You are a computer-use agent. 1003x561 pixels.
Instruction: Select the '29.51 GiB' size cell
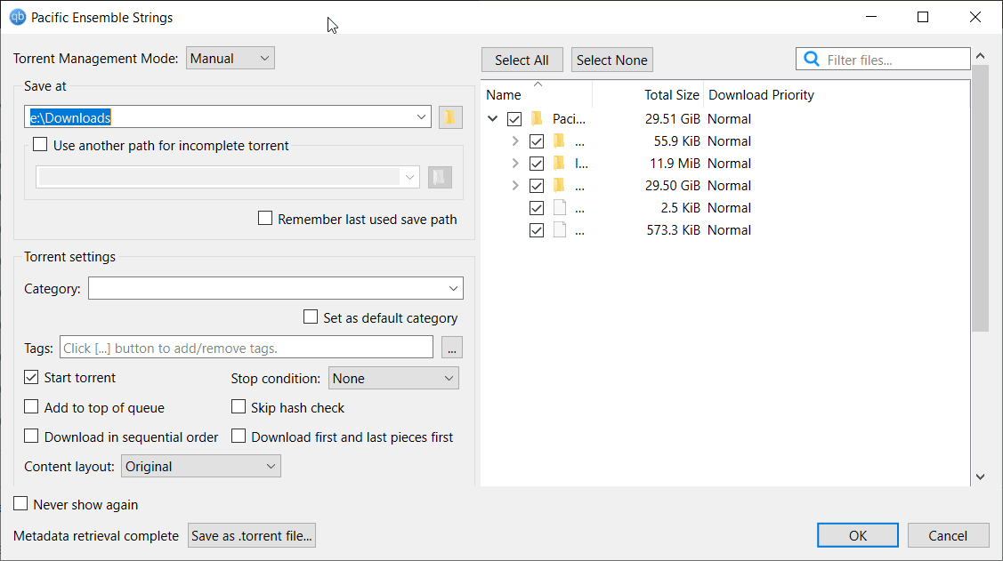tap(672, 119)
